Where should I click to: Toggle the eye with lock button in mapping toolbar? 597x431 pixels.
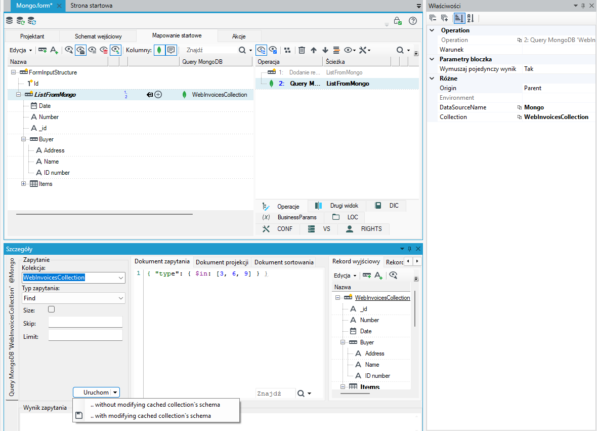[80, 50]
